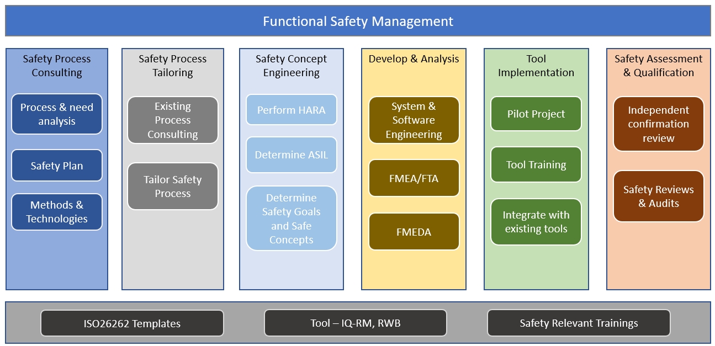Image resolution: width=715 pixels, height=346 pixels.
Task: Select Existing Process Consulting box
Action: coord(173,120)
